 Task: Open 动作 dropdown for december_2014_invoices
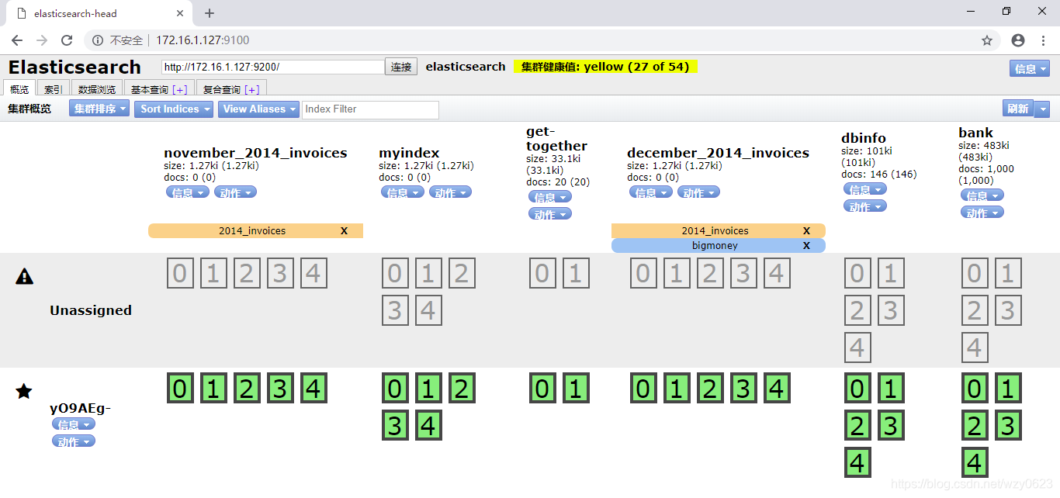pos(698,192)
